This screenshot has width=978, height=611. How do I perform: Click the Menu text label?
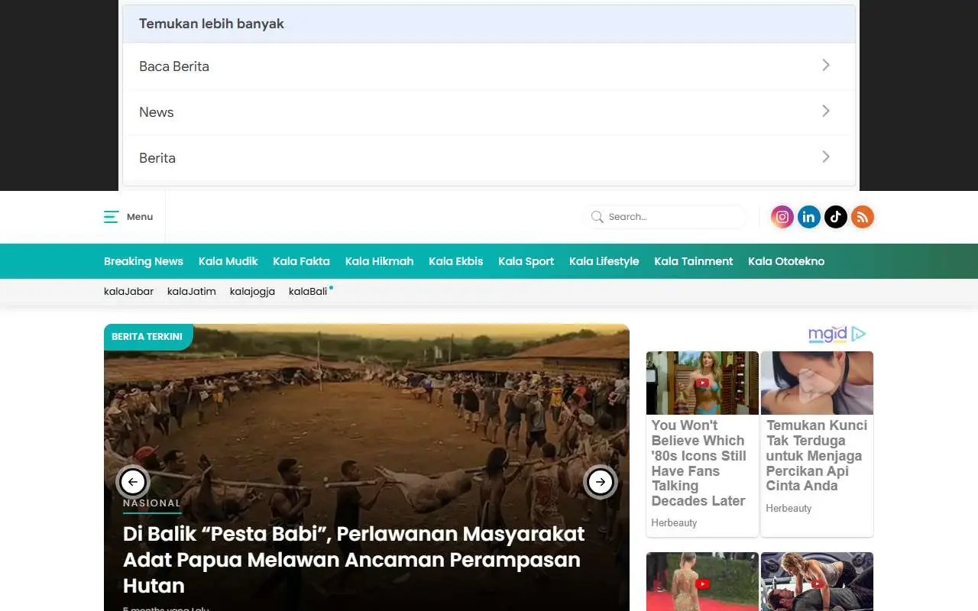[140, 217]
